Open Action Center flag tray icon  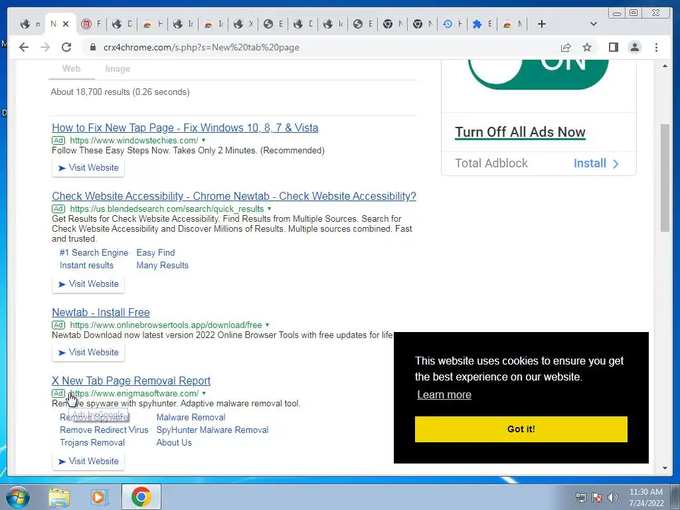click(x=597, y=497)
